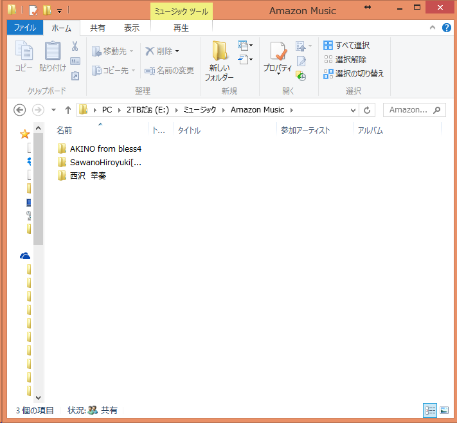
Task: Click the Refresh button beside address bar
Action: point(367,110)
